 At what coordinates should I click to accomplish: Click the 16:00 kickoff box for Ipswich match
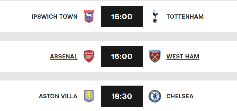122,16
